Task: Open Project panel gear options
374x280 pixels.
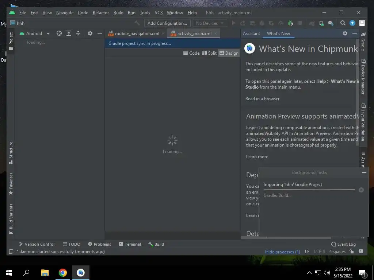Action: [90, 33]
